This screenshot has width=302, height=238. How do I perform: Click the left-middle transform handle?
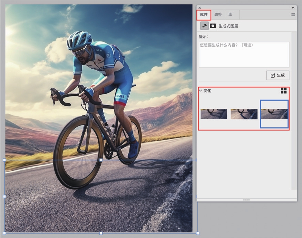pyautogui.click(x=4, y=197)
